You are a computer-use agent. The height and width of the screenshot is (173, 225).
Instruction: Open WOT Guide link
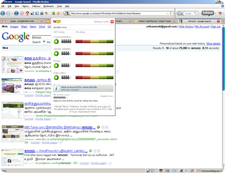coord(106,22)
